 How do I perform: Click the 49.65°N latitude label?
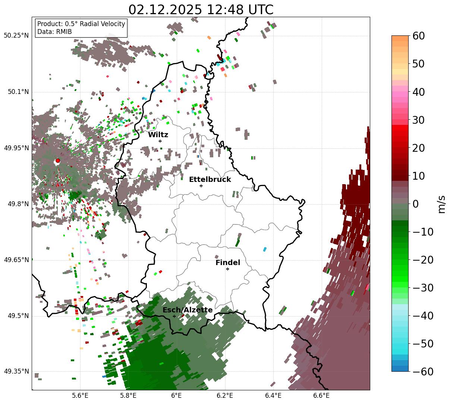(16, 260)
